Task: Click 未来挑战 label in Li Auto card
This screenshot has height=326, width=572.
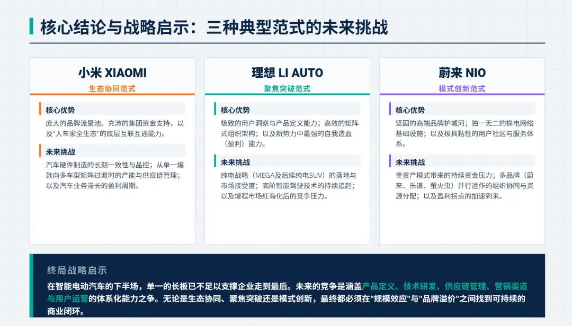Action: 235,162
